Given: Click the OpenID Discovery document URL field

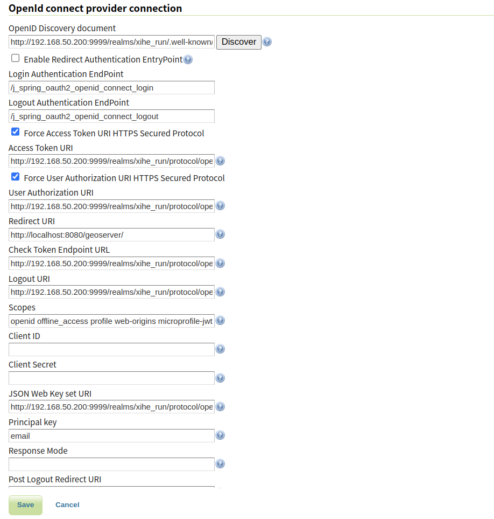Looking at the screenshot, I should click(111, 42).
